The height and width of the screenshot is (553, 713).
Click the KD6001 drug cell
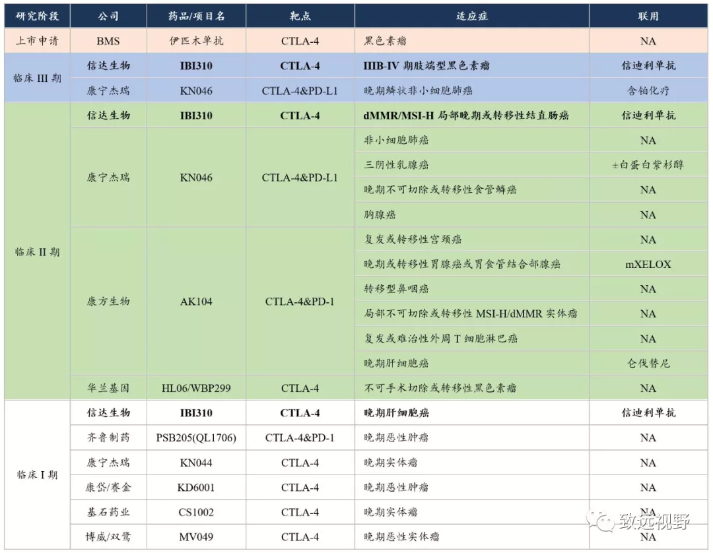pos(197,487)
